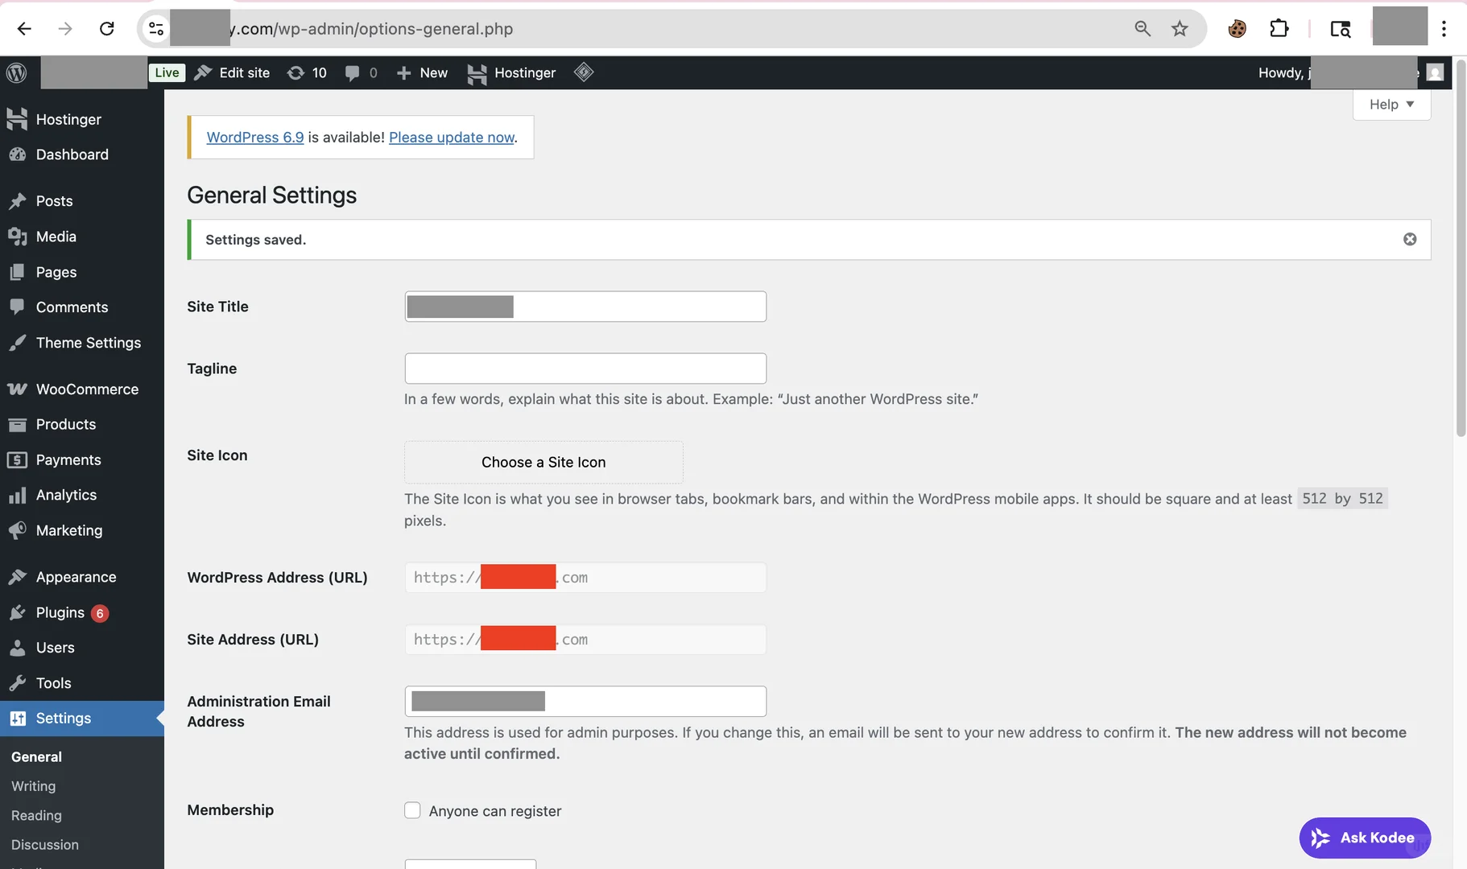This screenshot has width=1467, height=869.
Task: Click the Please update now link
Action: tap(451, 138)
